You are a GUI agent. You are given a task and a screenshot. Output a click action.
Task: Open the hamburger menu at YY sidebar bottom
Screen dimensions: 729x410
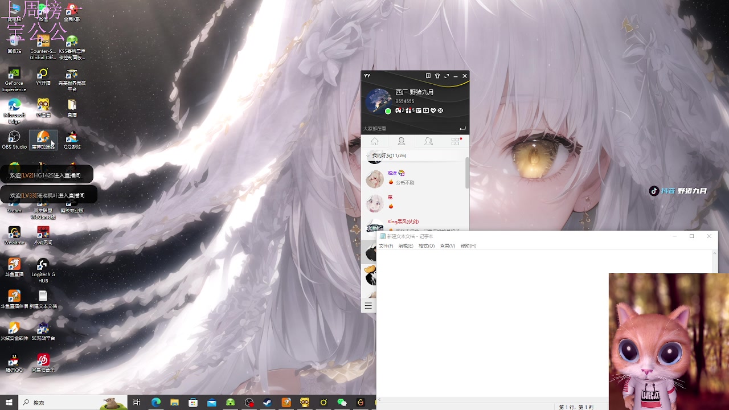pos(368,305)
